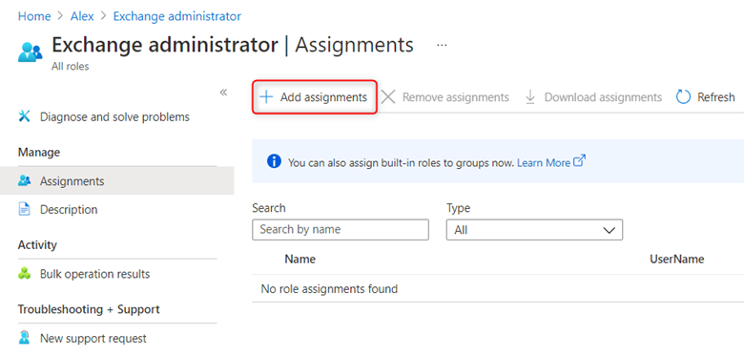Click the wrench icon for Diagnose

[x=24, y=116]
